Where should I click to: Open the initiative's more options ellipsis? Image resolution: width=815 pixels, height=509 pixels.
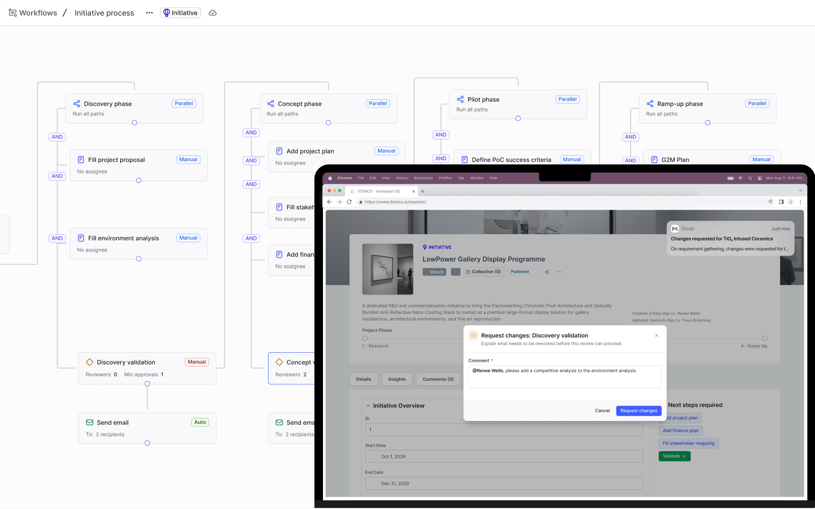(559, 272)
